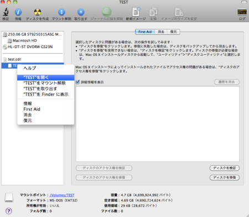Image resolution: width=249 pixels, height=217 pixels.
Task: Switch to the Restore (復元) tab
Action: pos(173,31)
